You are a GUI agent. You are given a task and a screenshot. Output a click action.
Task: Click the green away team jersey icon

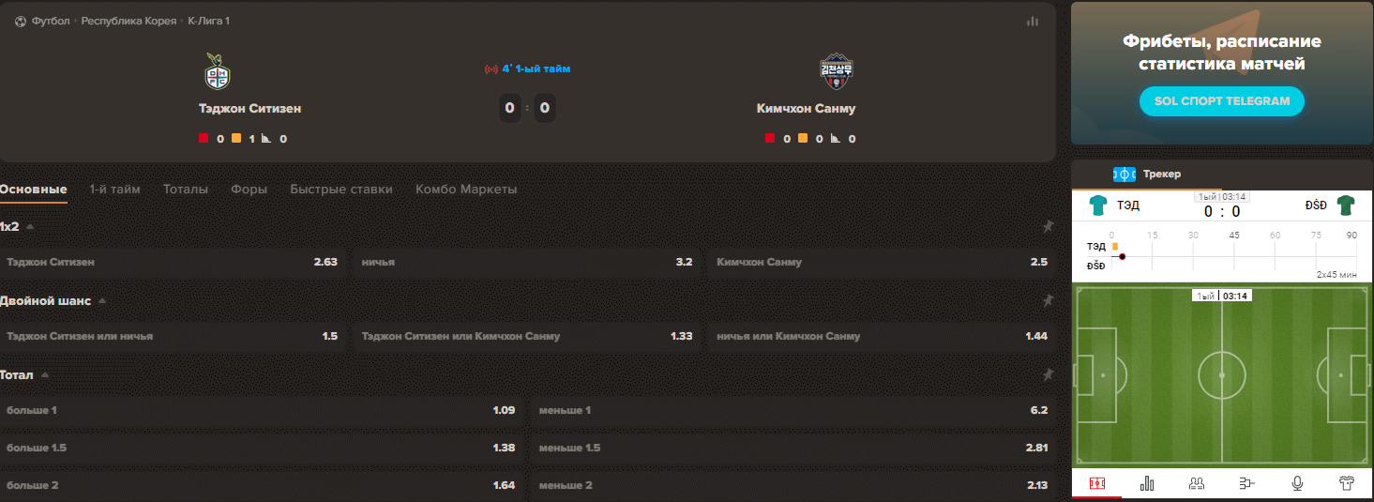[1347, 205]
